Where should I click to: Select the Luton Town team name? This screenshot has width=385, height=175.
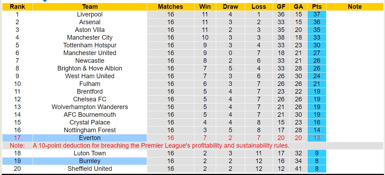[x=90, y=153]
